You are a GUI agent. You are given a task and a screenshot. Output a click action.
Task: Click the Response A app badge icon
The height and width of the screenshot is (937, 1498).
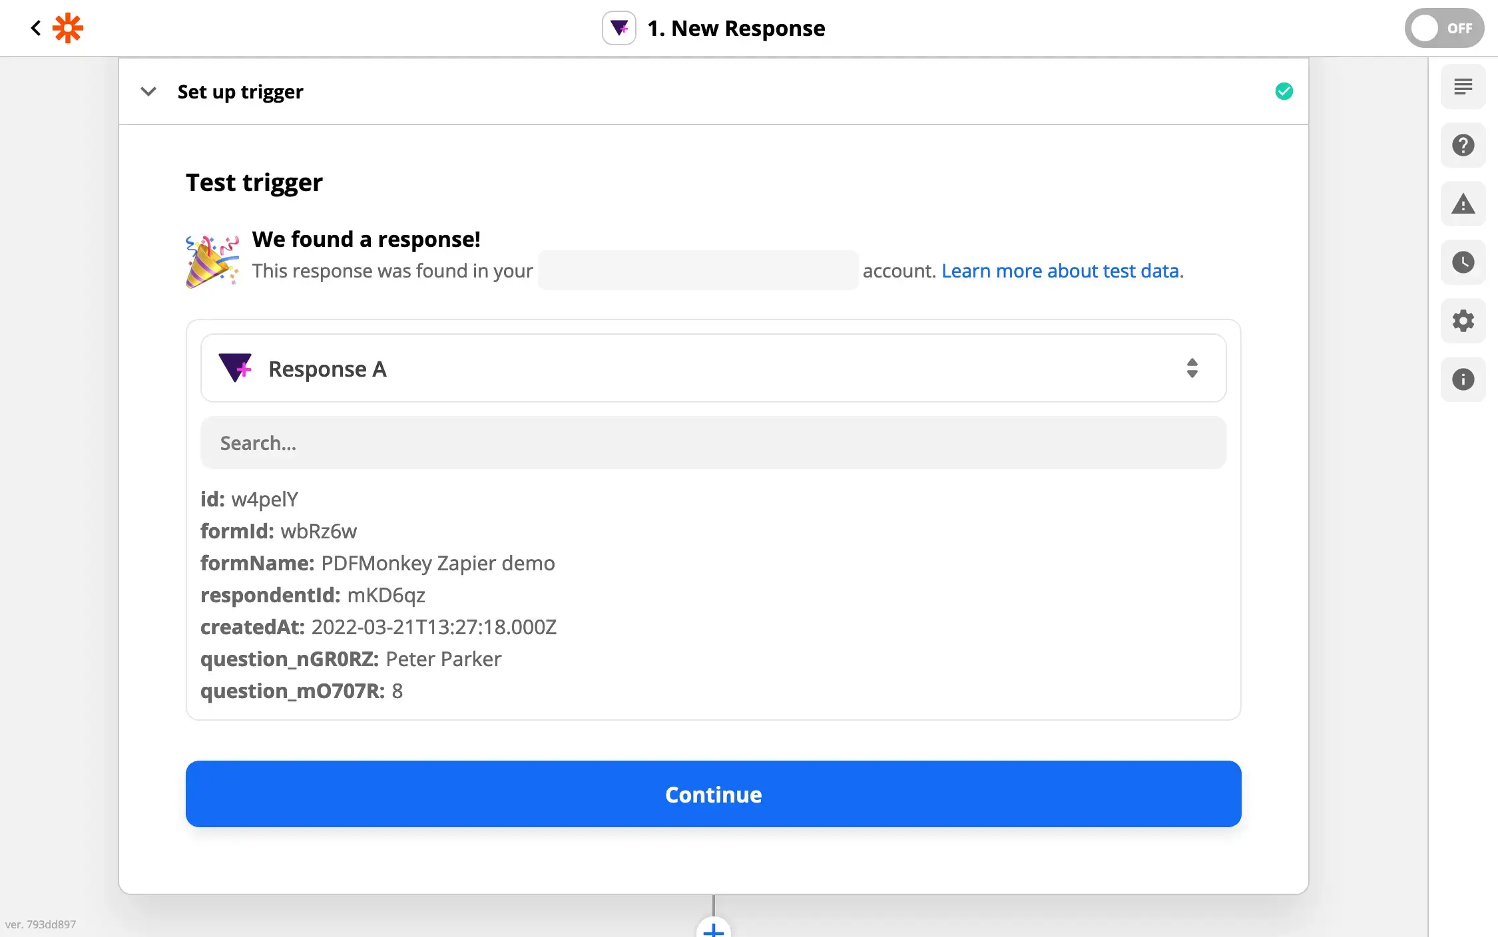coord(235,368)
